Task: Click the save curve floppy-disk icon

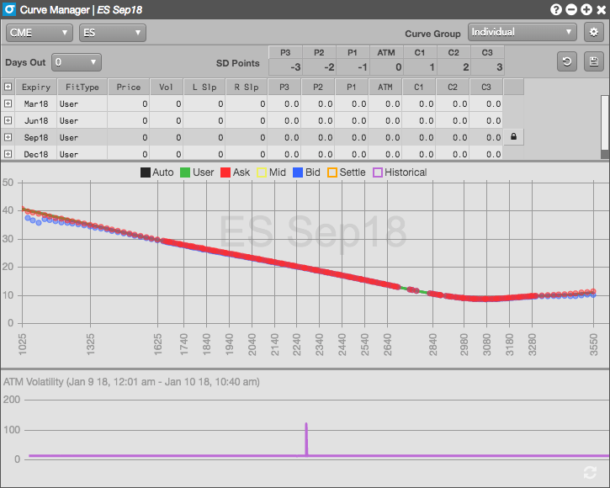Action: (594, 61)
